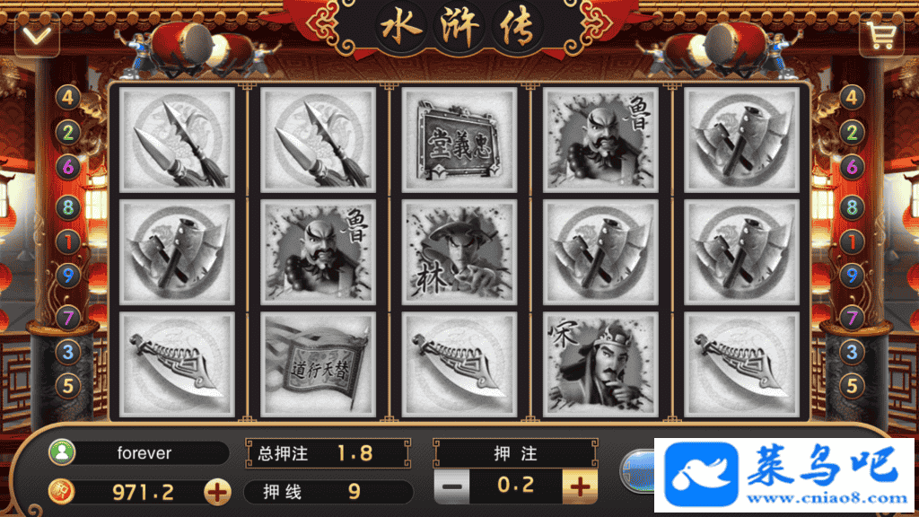This screenshot has height=517, width=919.
Task: Select payline number 6 on the left
Action: (x=68, y=168)
